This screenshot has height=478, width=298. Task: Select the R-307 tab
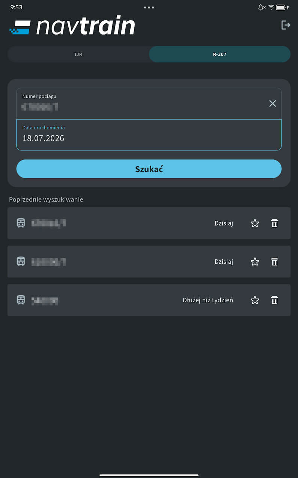pyautogui.click(x=220, y=54)
